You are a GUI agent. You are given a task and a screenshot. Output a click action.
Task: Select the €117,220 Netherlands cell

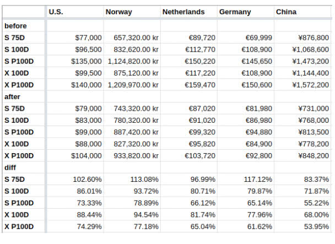(x=188, y=73)
